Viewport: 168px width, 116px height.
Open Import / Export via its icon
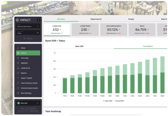tap(18, 78)
